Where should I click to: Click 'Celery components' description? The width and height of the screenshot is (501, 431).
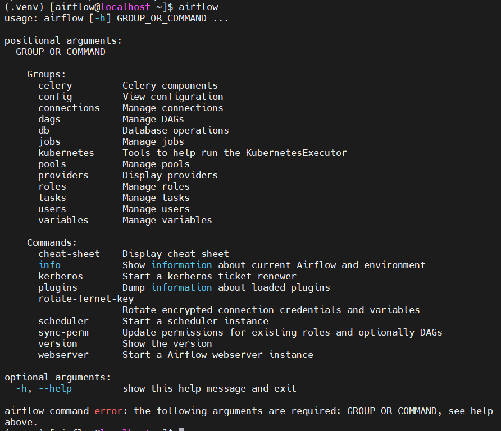point(170,86)
